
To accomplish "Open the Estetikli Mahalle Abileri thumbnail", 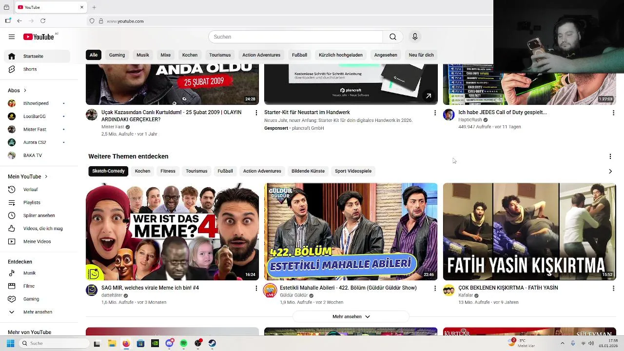I will (x=351, y=232).
